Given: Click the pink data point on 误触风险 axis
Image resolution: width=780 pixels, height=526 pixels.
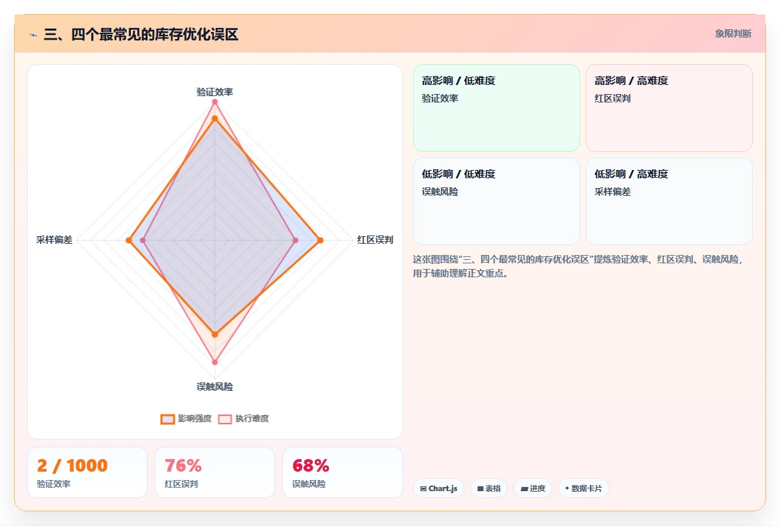Looking at the screenshot, I should (x=215, y=362).
